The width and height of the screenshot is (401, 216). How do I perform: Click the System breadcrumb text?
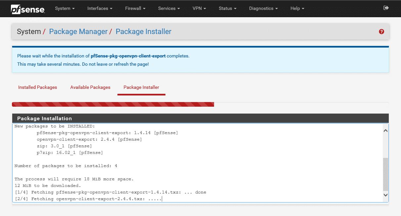[x=29, y=32]
